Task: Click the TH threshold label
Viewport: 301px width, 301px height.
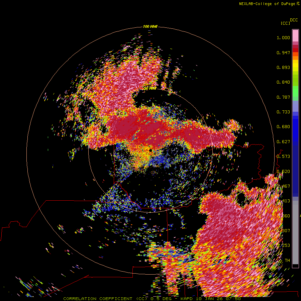Action: 287,260
